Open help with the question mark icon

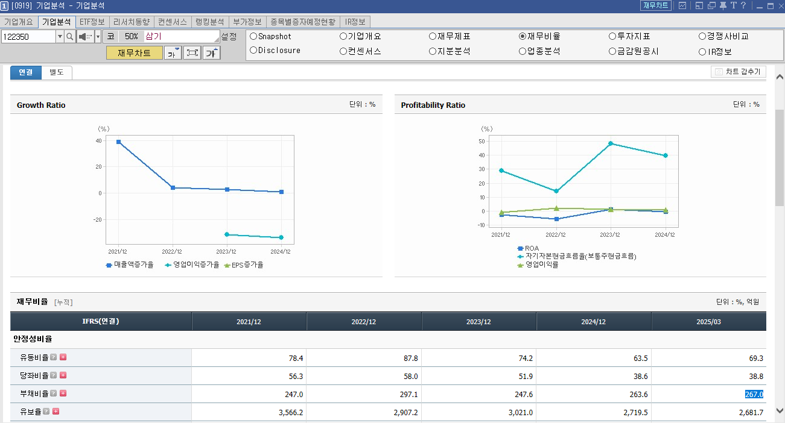point(743,5)
